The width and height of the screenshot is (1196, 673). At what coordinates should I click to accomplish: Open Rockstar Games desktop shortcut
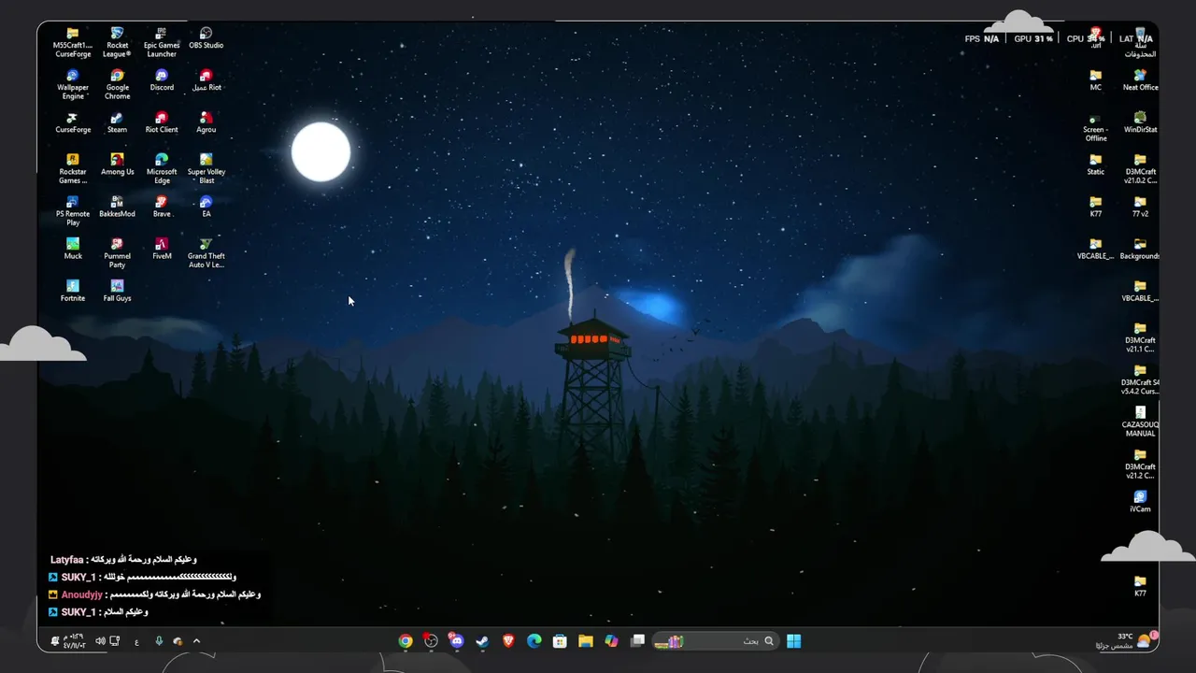coord(73,169)
